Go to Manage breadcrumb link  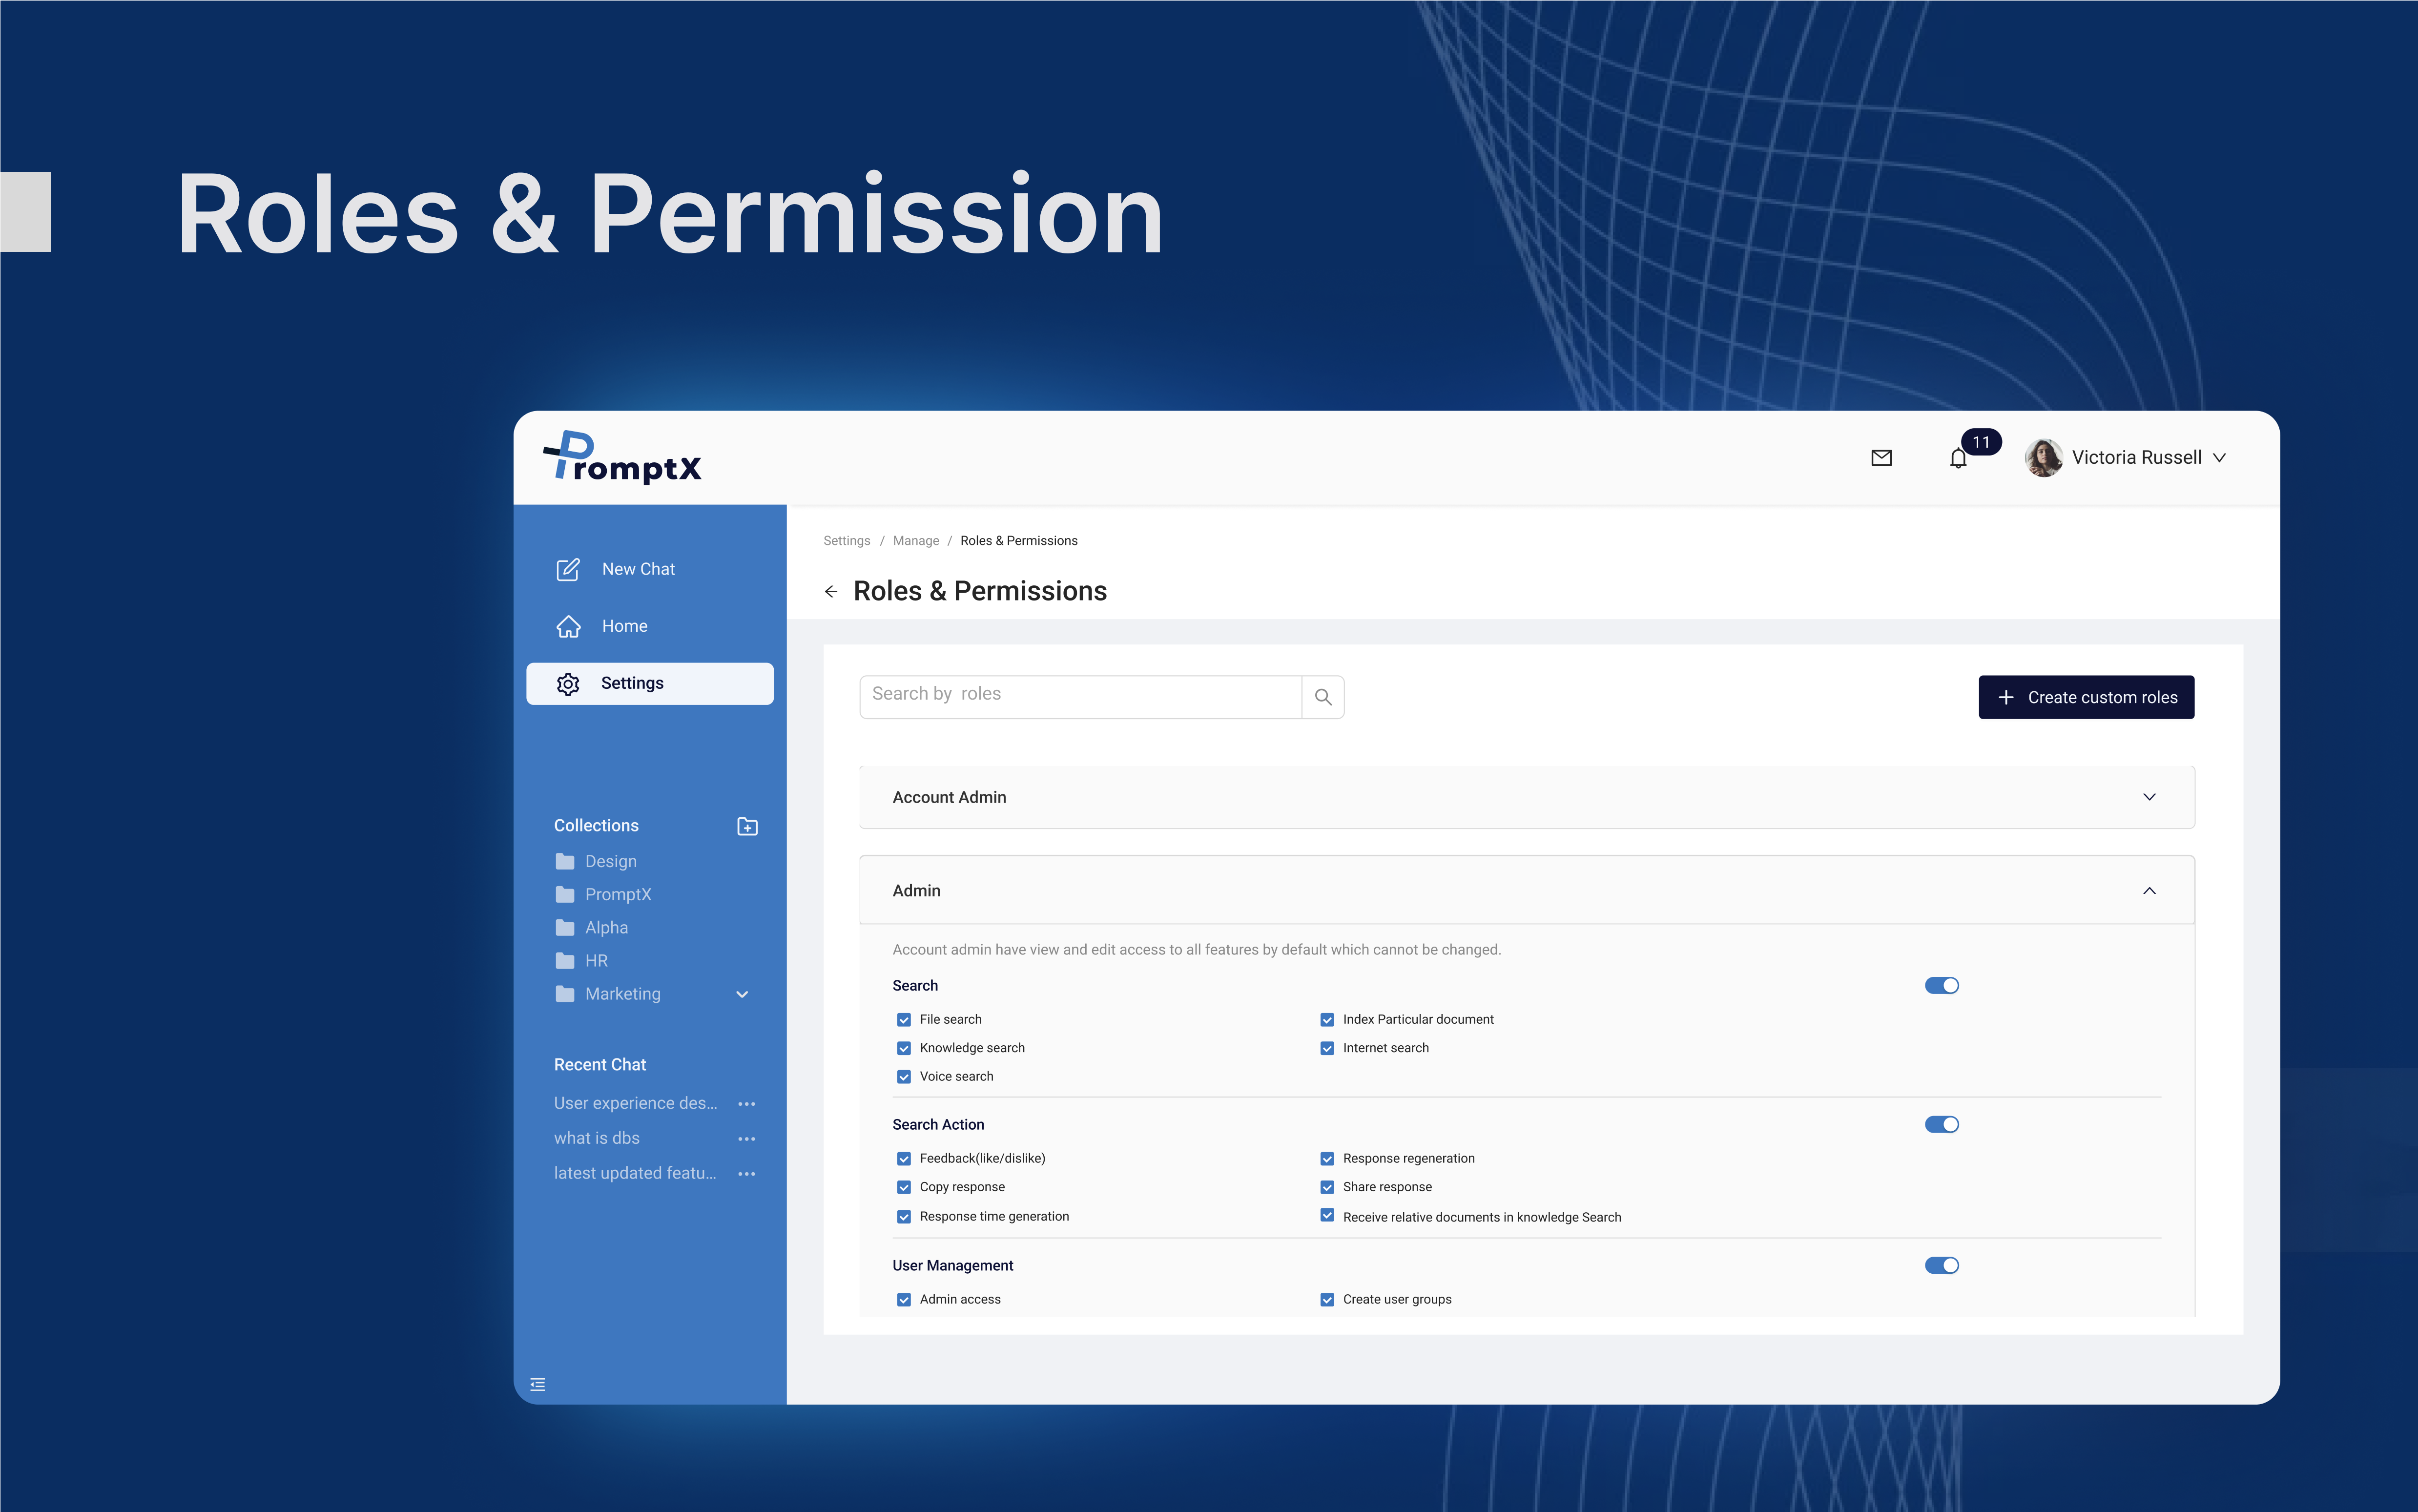915,541
